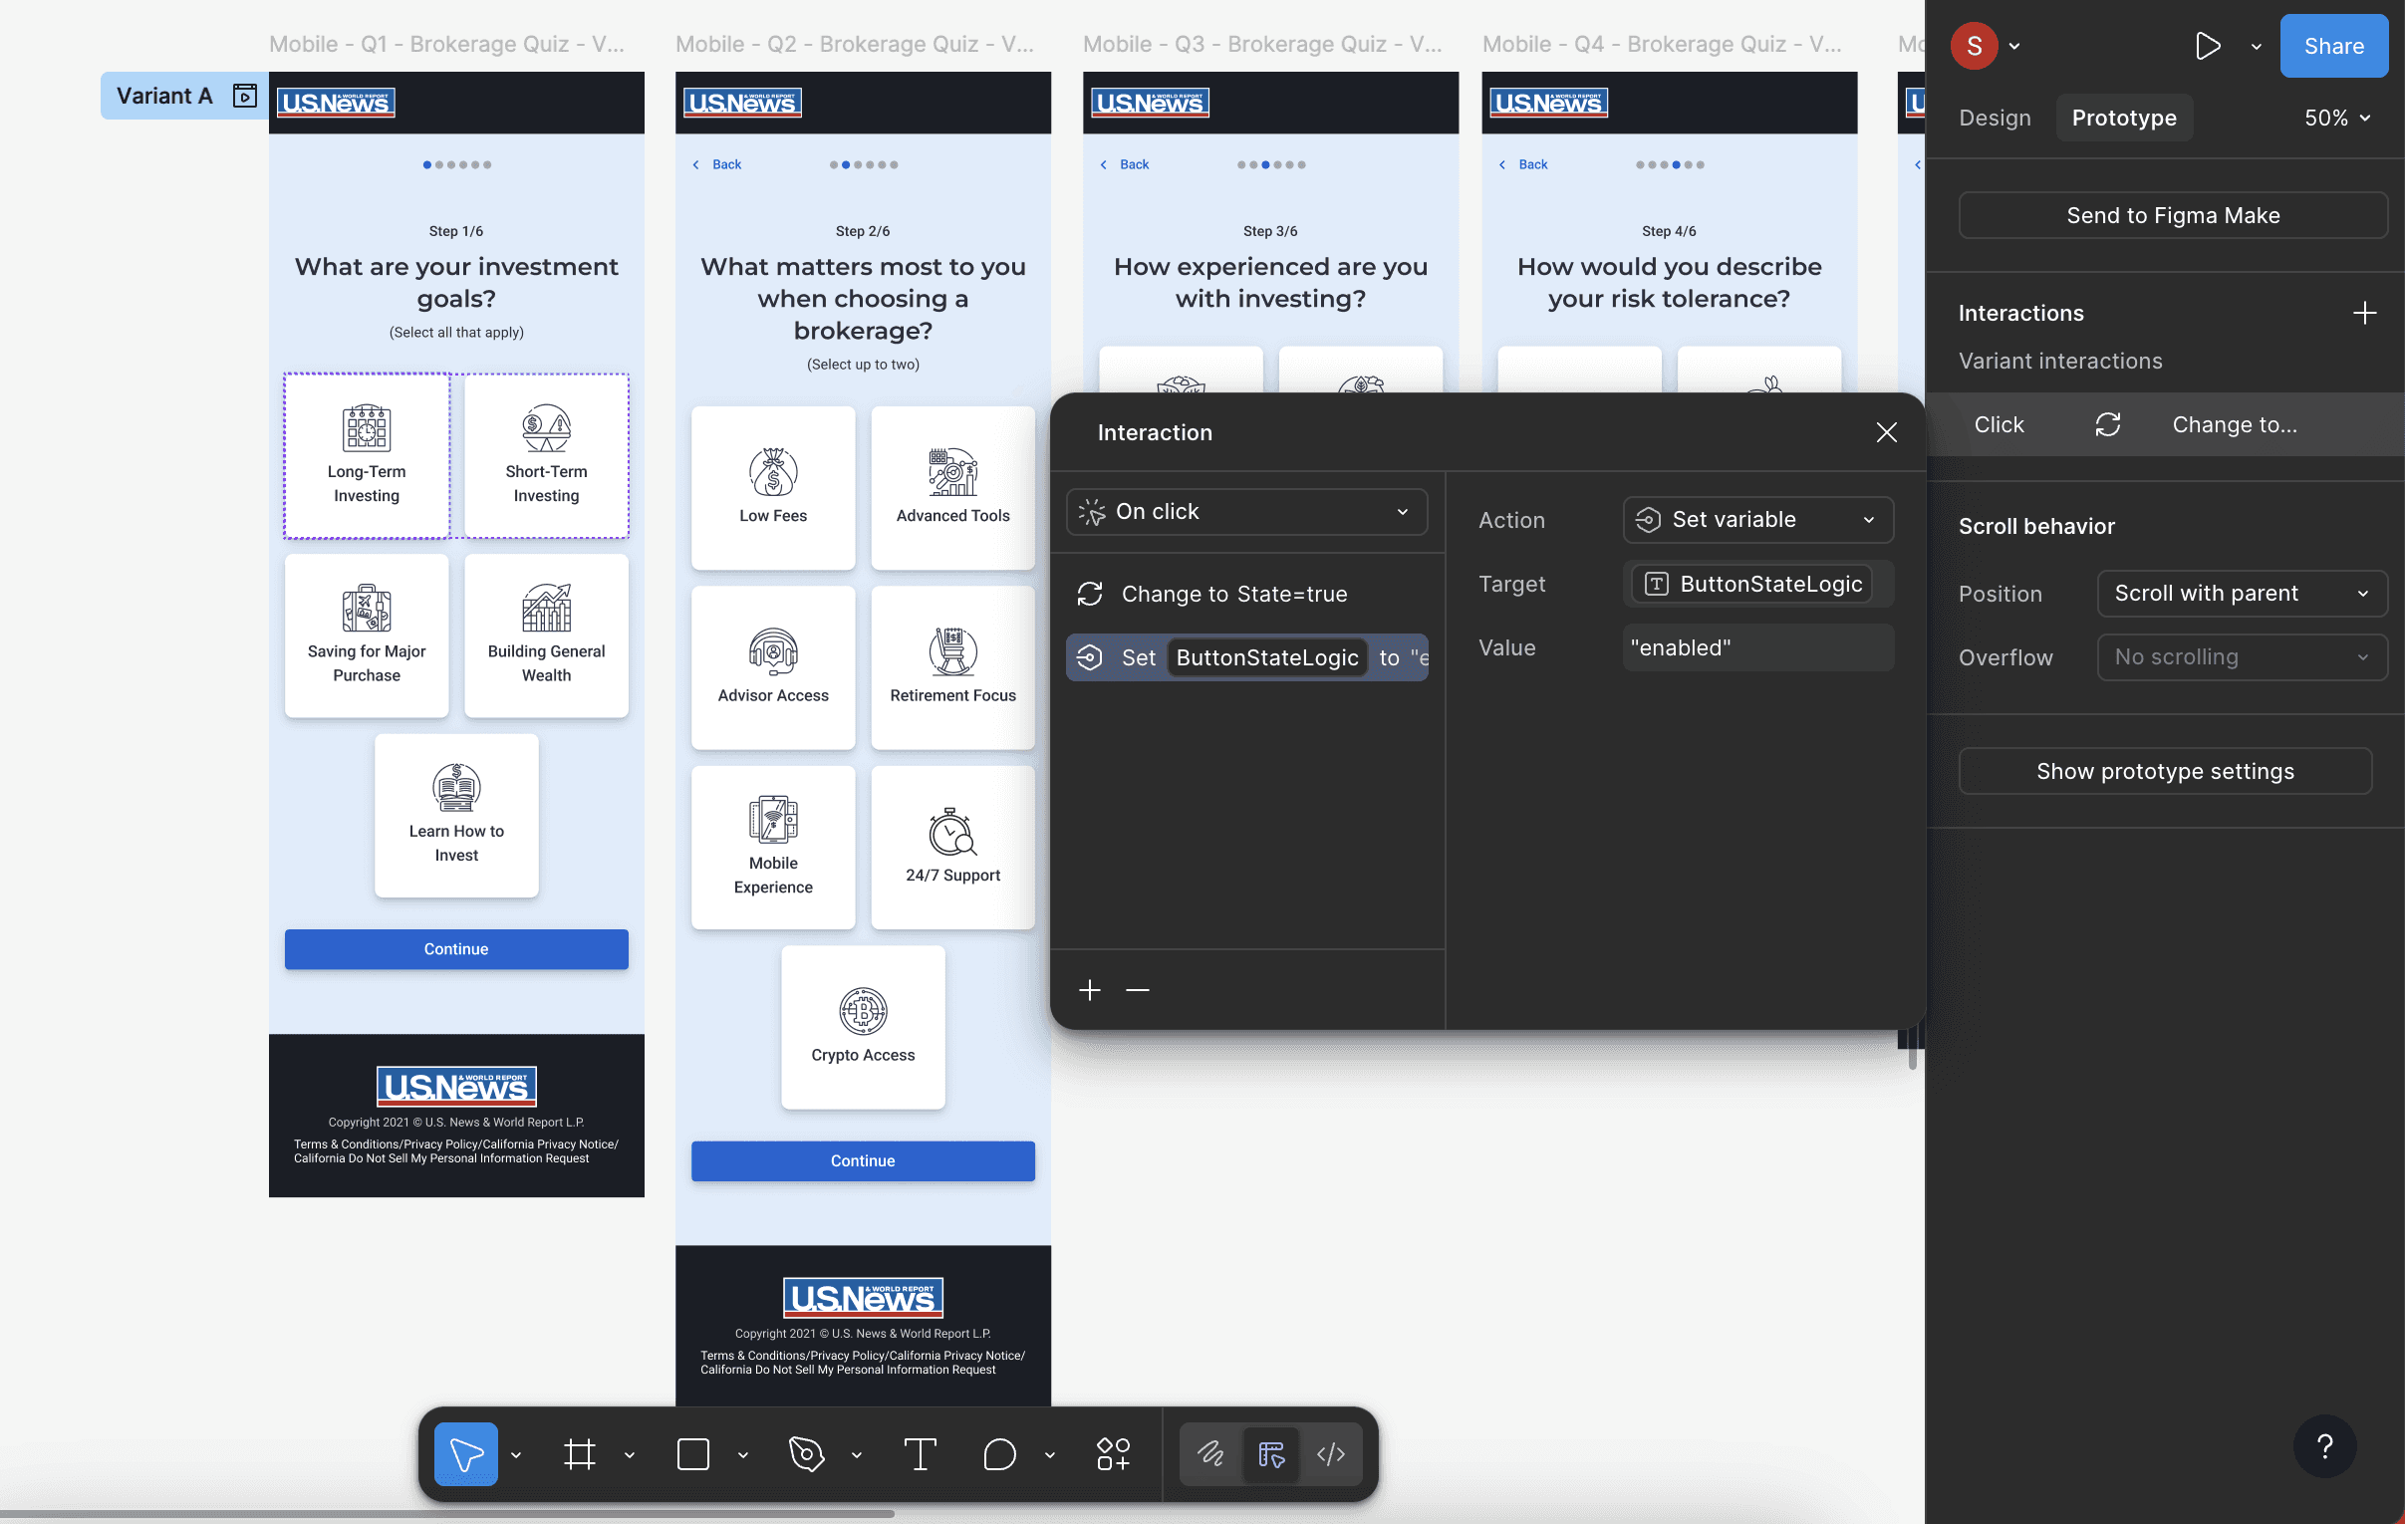Click the value field showing "enabled"
This screenshot has height=1524, width=2405.
(1757, 647)
